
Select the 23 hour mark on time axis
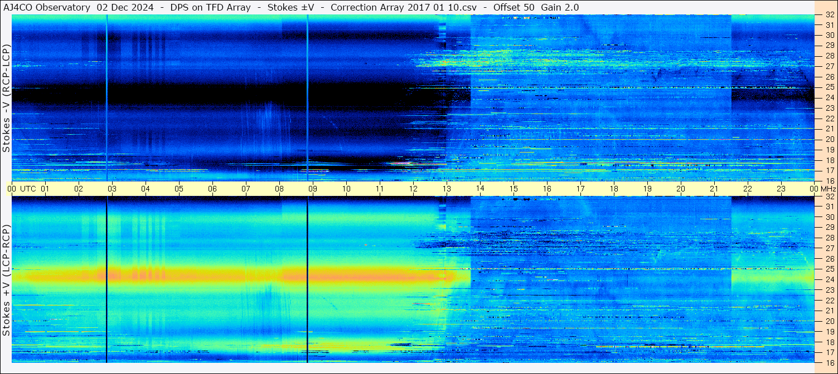[x=781, y=189]
